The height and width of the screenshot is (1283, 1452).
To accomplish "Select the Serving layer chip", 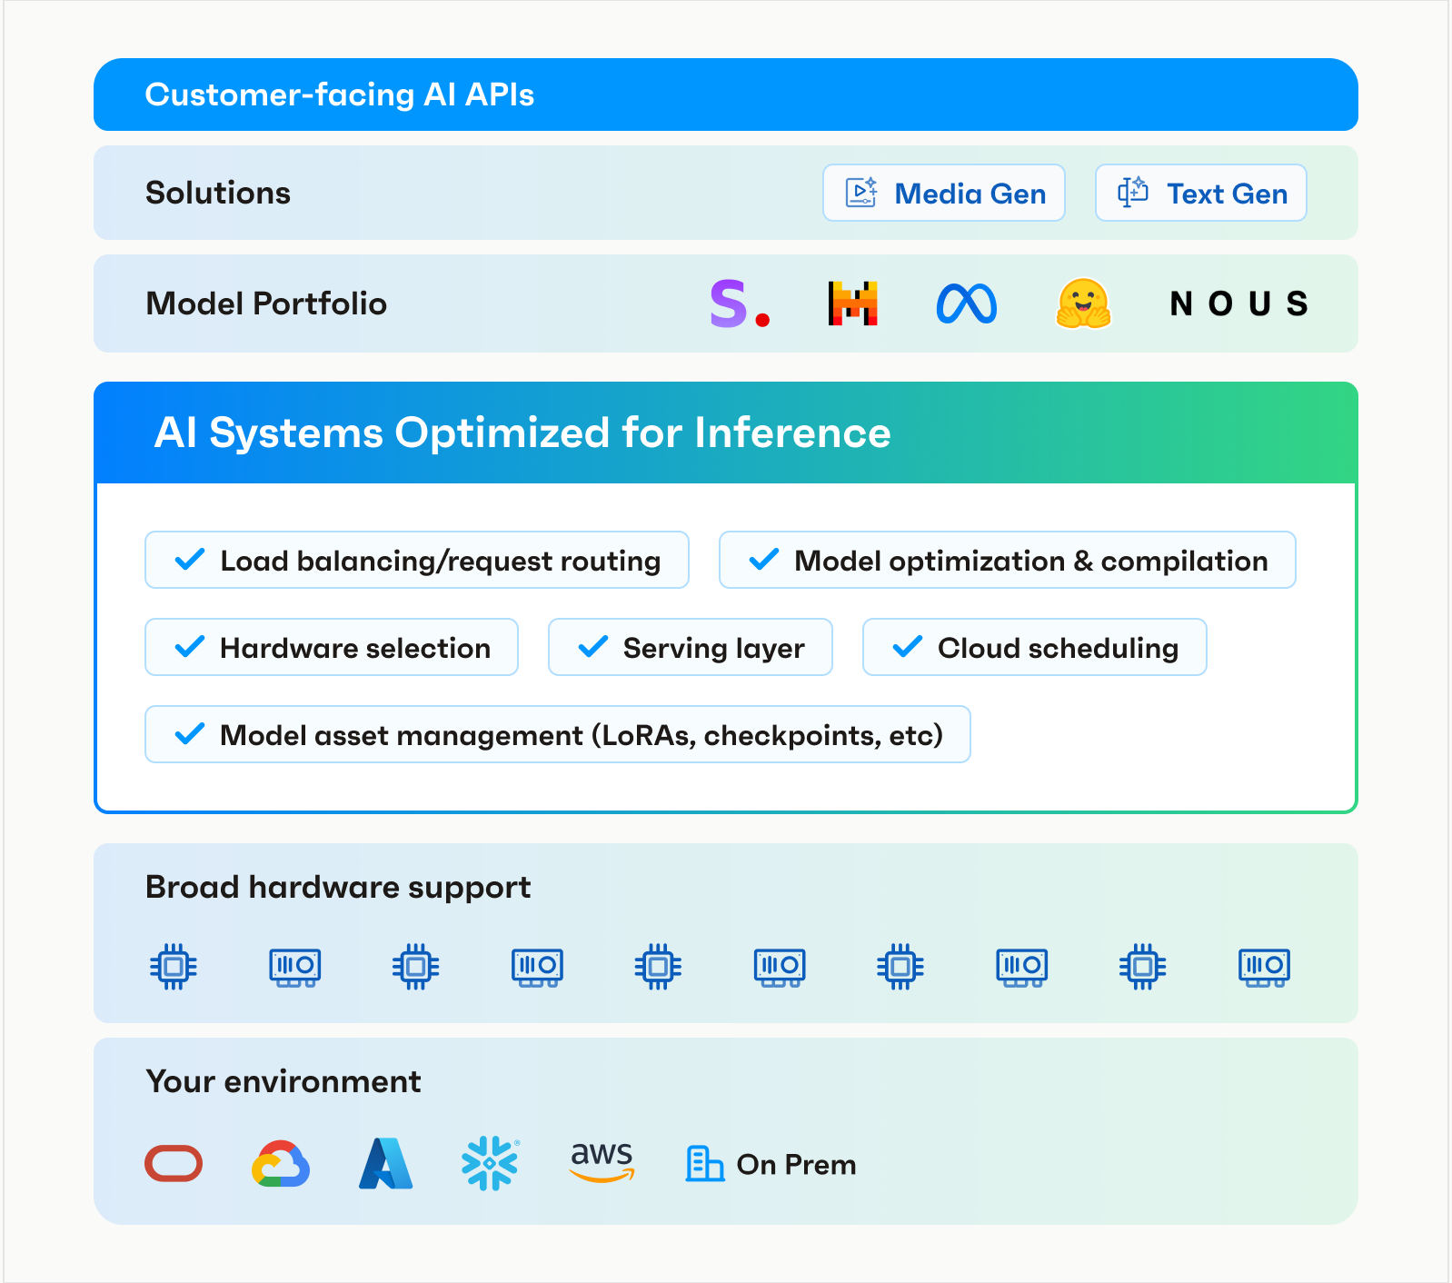I will point(691,647).
